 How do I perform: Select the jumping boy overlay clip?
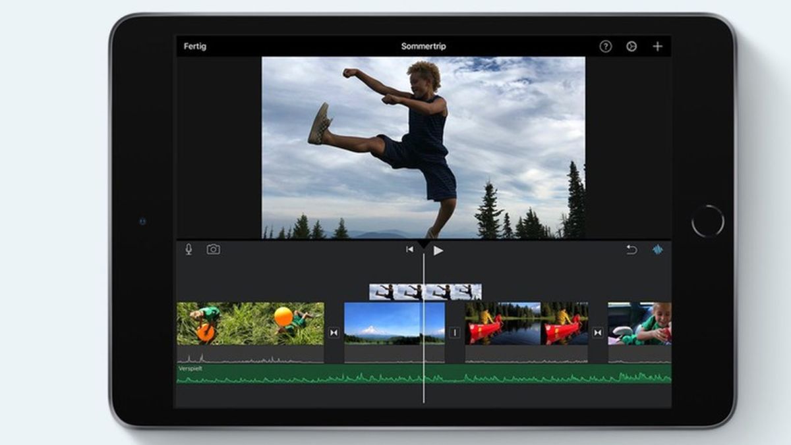point(425,292)
